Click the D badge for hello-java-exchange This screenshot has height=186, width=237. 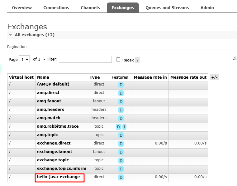pyautogui.click(x=121, y=177)
